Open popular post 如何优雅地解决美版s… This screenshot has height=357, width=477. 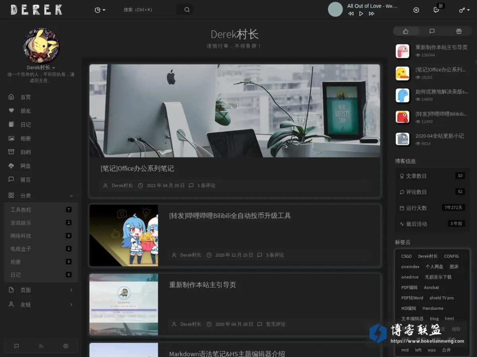pyautogui.click(x=442, y=92)
